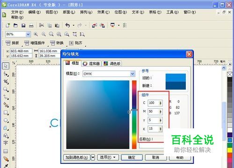The width and height of the screenshot is (234, 168).
Task: Select the Text tool (字) in the toolbox
Action: (6, 143)
